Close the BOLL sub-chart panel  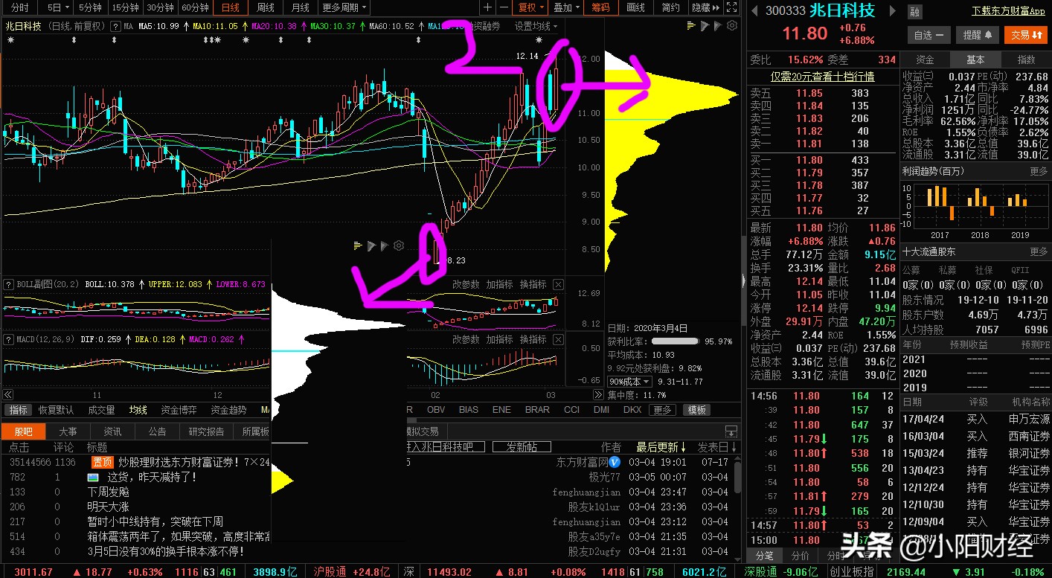point(559,284)
